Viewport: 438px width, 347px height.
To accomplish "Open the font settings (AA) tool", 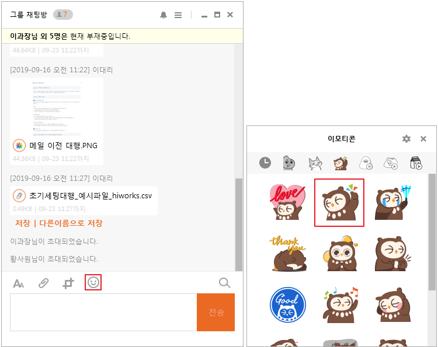I will pos(19,283).
